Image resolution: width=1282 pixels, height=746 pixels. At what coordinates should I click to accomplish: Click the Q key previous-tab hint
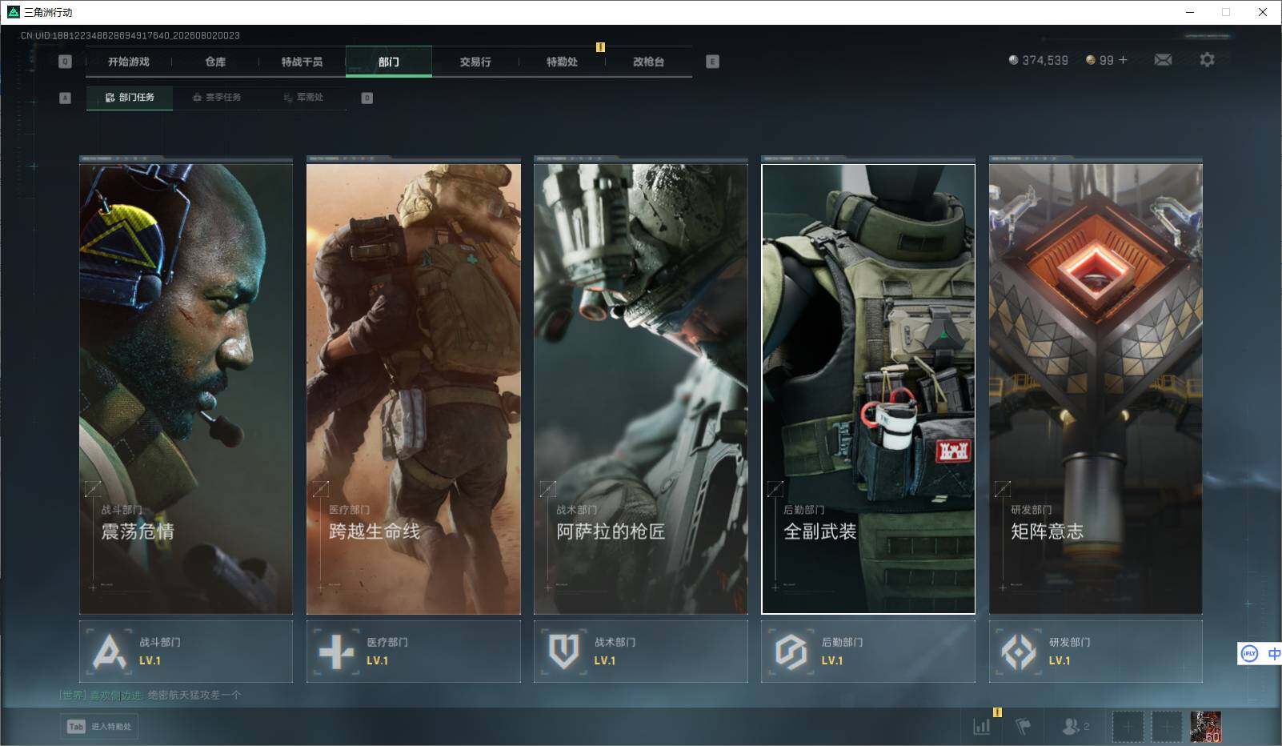pos(66,62)
